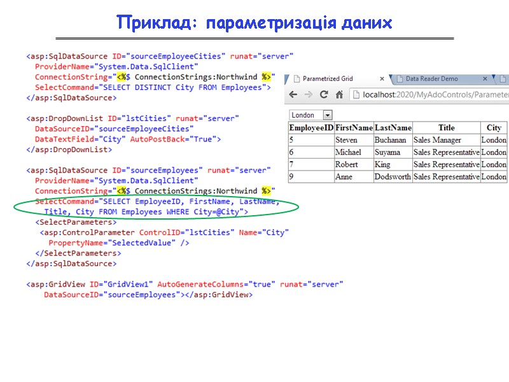Click the City column header
Screen dimensions: 509x382
[494, 128]
